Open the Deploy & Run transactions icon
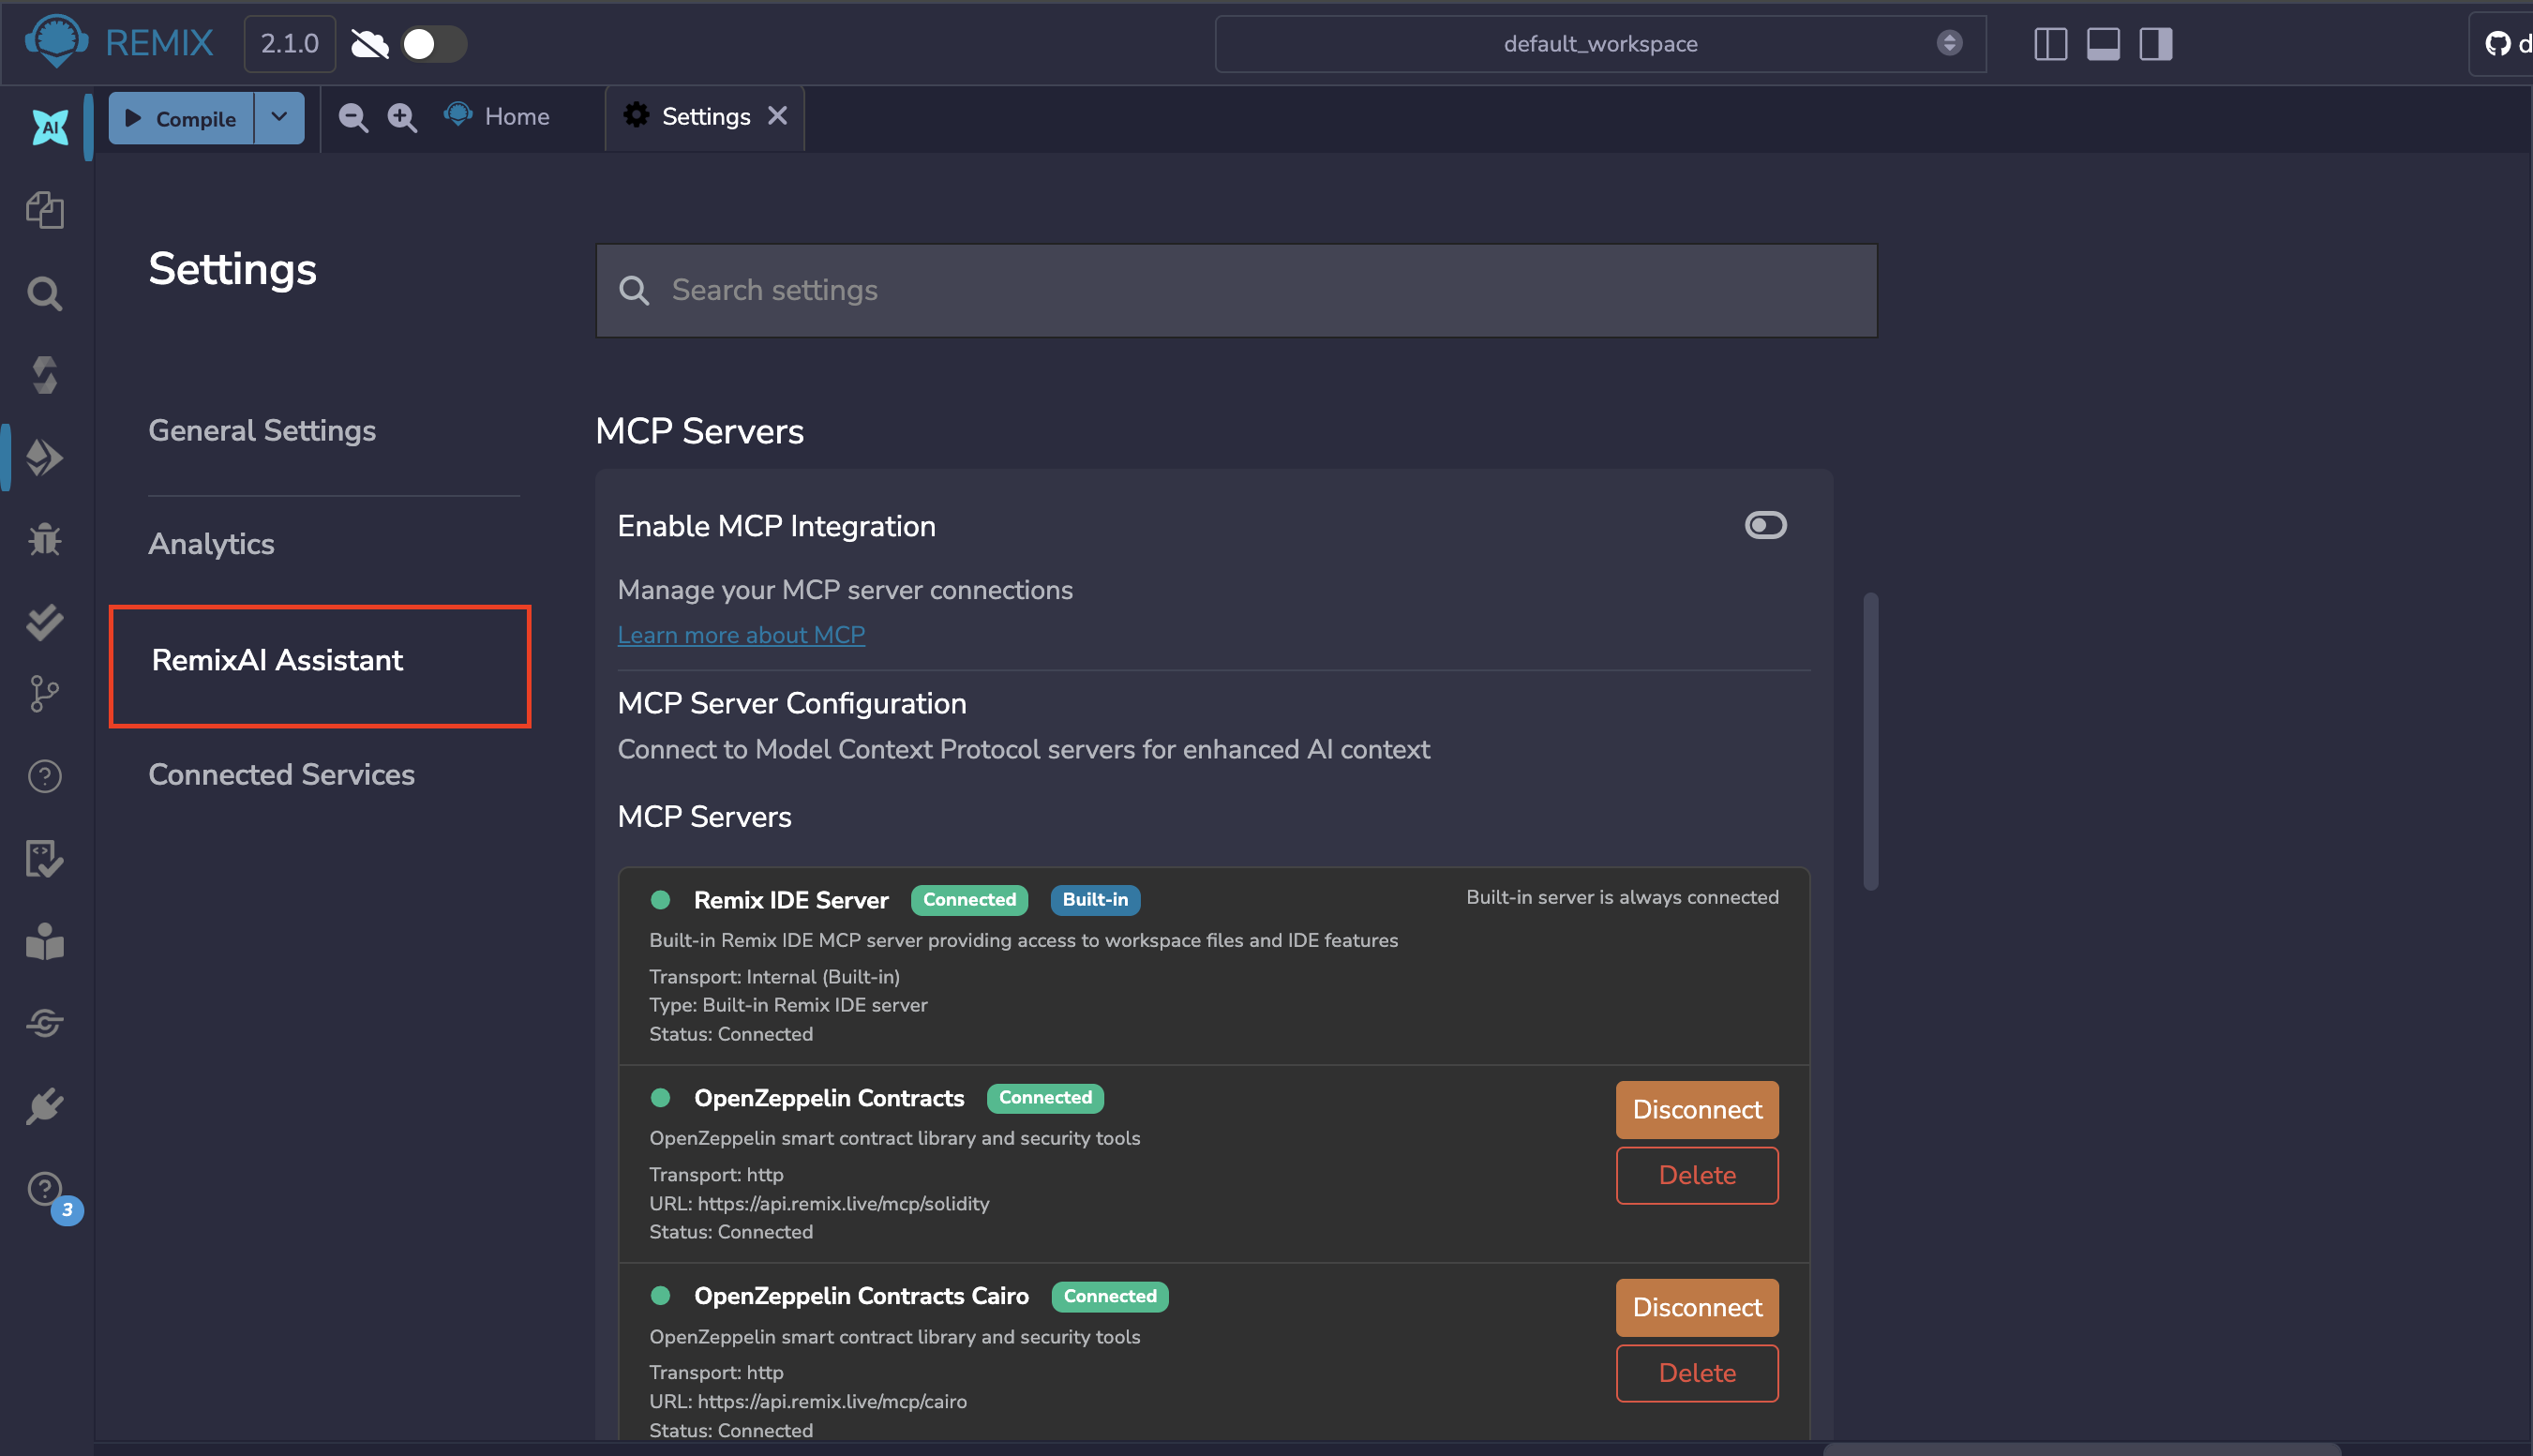The width and height of the screenshot is (2533, 1456). pyautogui.click(x=45, y=458)
